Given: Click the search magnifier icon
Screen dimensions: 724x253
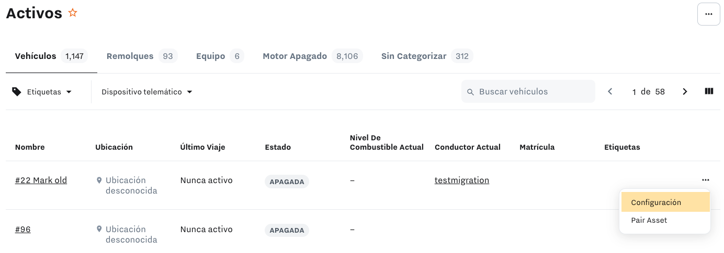Looking at the screenshot, I should [x=470, y=92].
